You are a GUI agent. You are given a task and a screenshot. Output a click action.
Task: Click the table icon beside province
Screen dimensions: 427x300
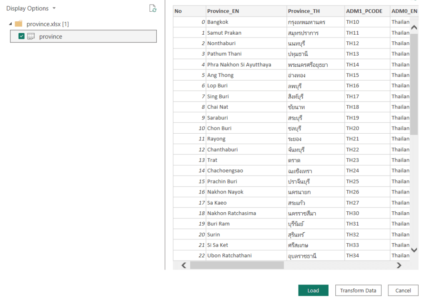point(31,36)
